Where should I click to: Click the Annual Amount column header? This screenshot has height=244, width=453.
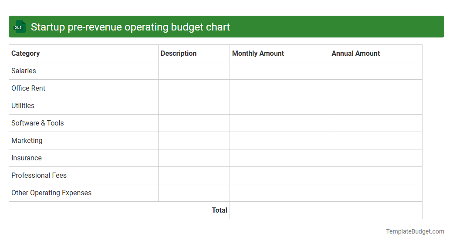tap(375, 54)
